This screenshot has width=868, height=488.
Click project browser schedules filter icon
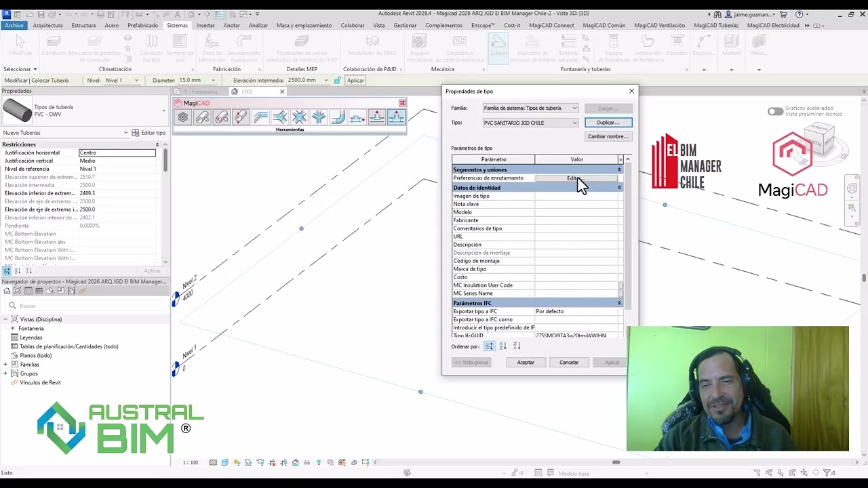pos(39,291)
